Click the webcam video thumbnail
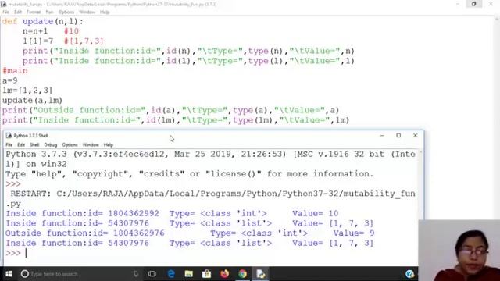500x281 pixels. click(459, 251)
